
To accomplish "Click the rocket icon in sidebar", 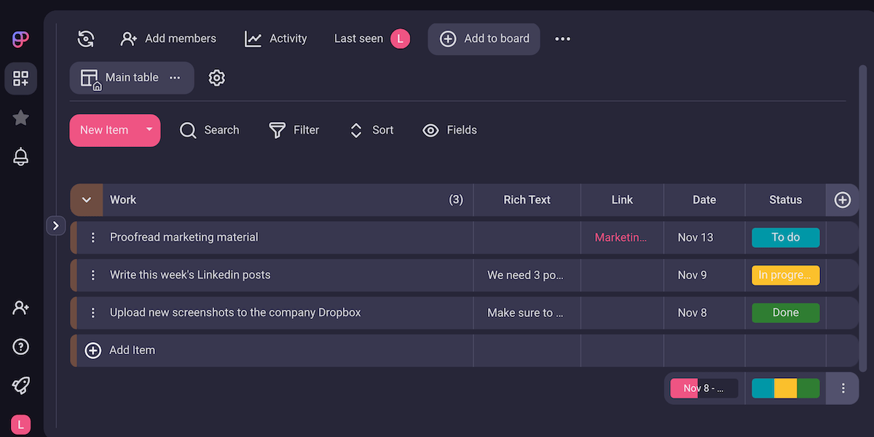I will (x=21, y=385).
